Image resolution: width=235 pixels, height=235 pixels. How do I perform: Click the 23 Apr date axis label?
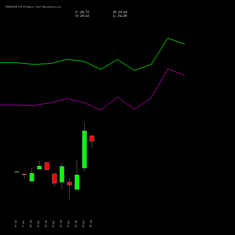coord(53,224)
